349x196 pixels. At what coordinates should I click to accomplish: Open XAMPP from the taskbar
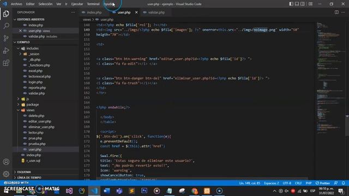(x=207, y=191)
